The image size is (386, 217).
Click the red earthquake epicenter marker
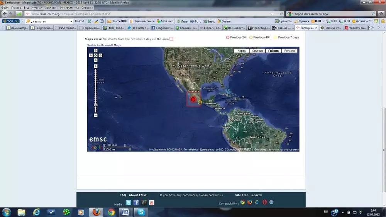click(x=193, y=99)
